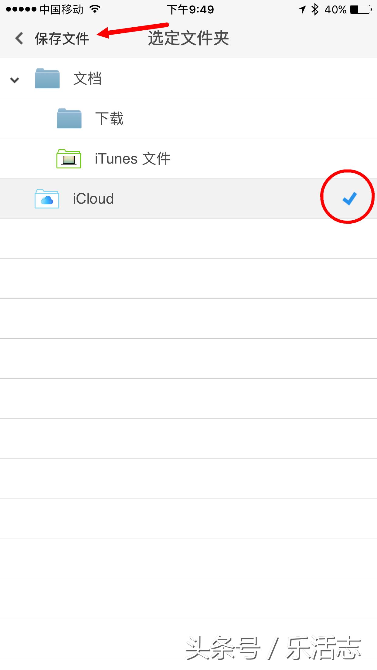Click the iCloud cloud folder icon
Viewport: 377px width, 670px height.
coord(47,199)
